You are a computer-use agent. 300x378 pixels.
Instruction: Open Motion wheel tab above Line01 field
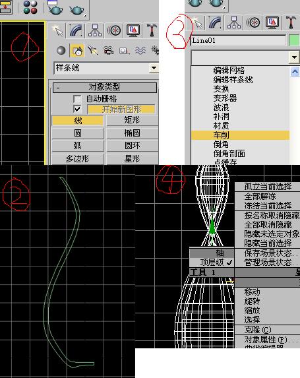253,22
